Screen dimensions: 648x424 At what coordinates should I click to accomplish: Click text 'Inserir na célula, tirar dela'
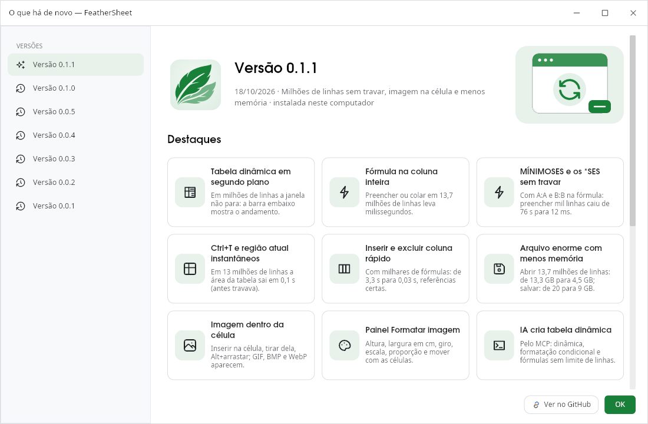point(253,349)
